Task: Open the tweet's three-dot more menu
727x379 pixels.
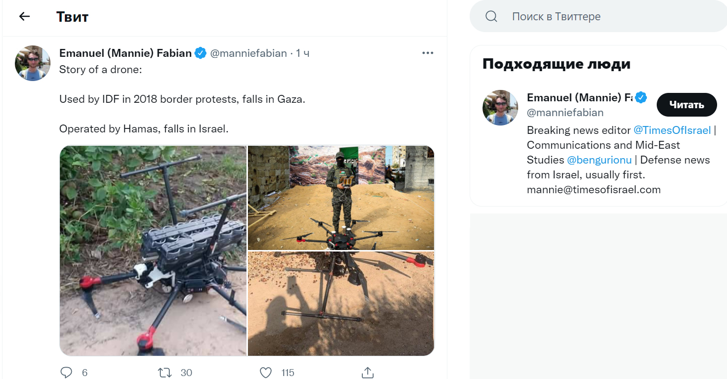Action: pos(428,53)
